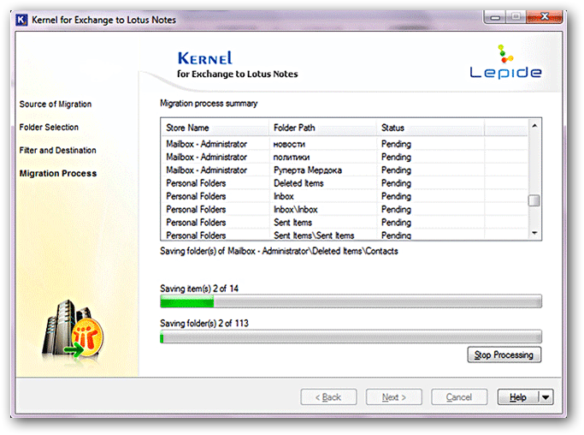Click Pending status of новости row
This screenshot has height=435, width=584.
click(396, 144)
